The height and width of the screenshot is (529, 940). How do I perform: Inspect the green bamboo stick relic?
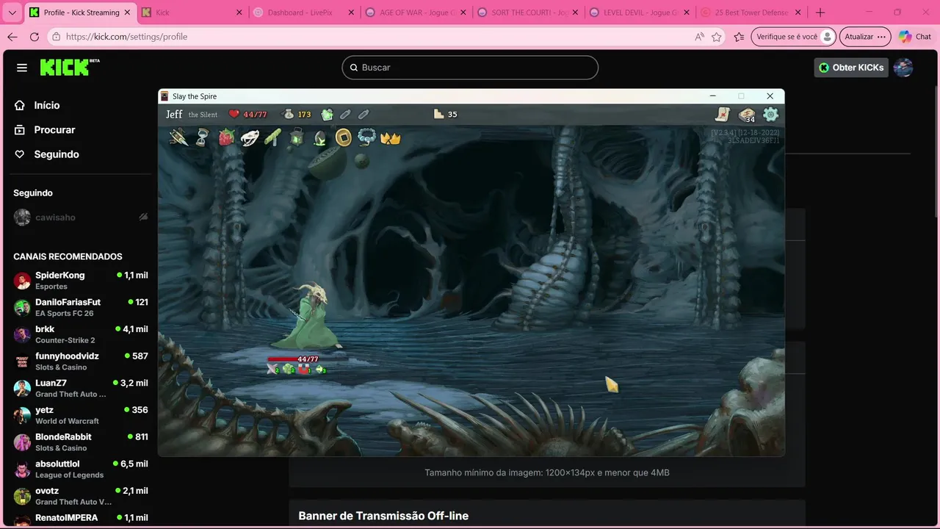[x=273, y=137]
